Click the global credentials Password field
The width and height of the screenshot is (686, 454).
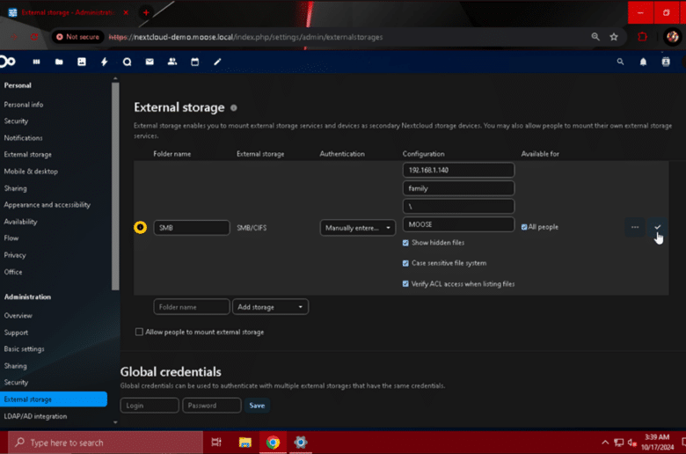tap(212, 406)
